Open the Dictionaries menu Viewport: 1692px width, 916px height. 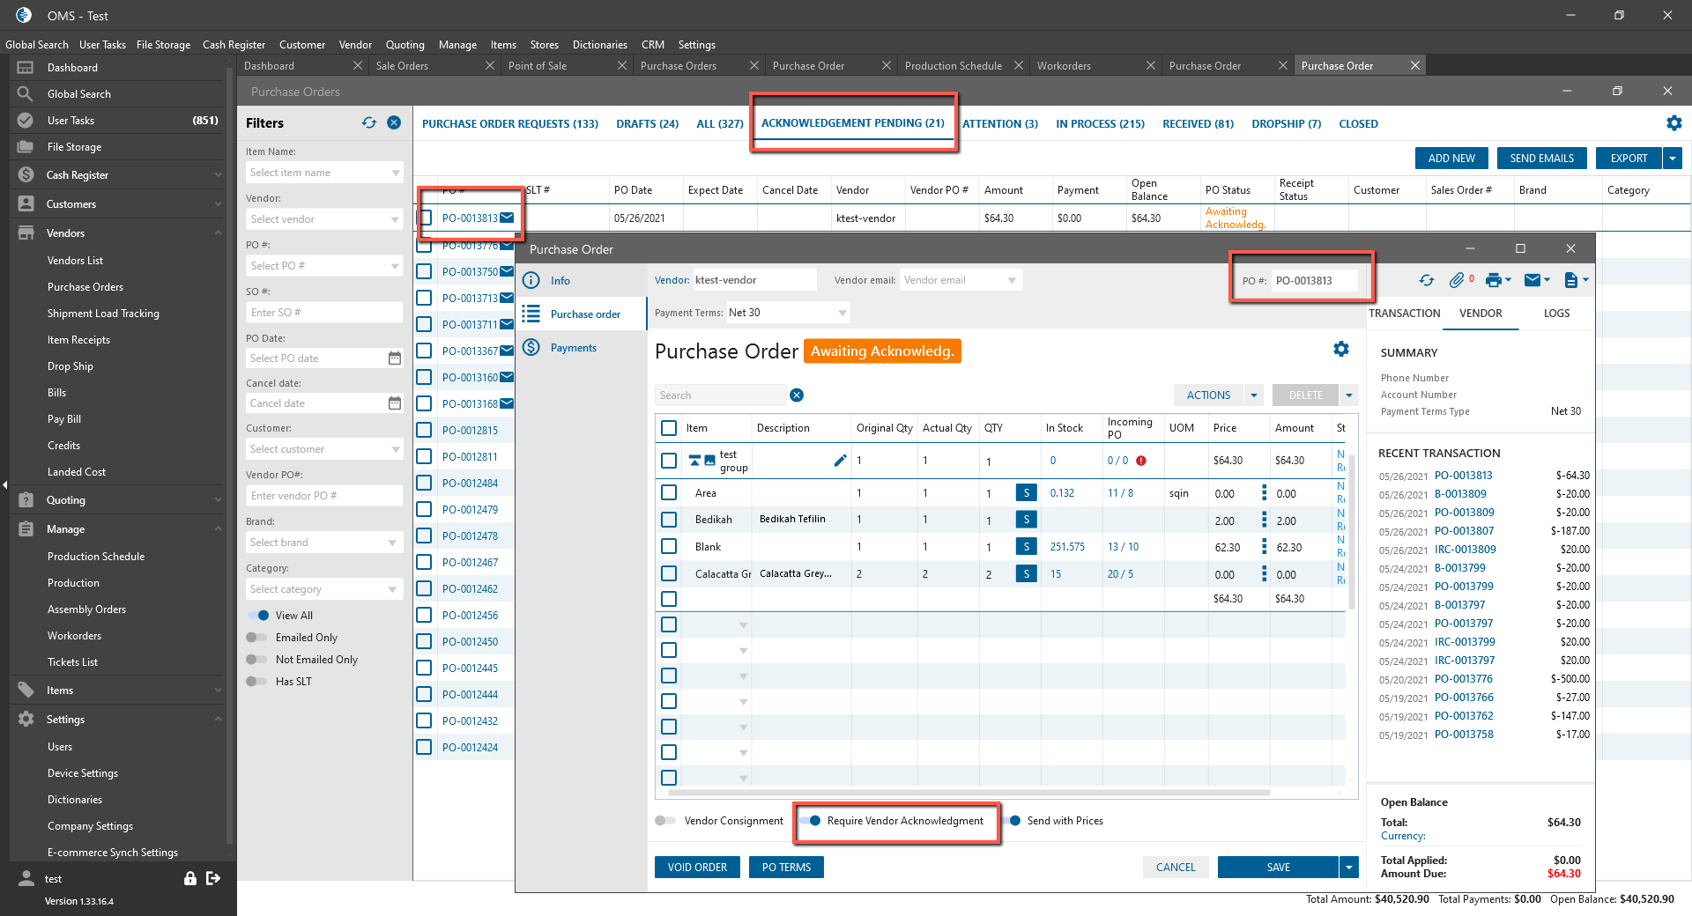pyautogui.click(x=599, y=45)
